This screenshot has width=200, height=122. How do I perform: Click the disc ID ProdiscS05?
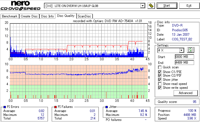(x=180, y=30)
